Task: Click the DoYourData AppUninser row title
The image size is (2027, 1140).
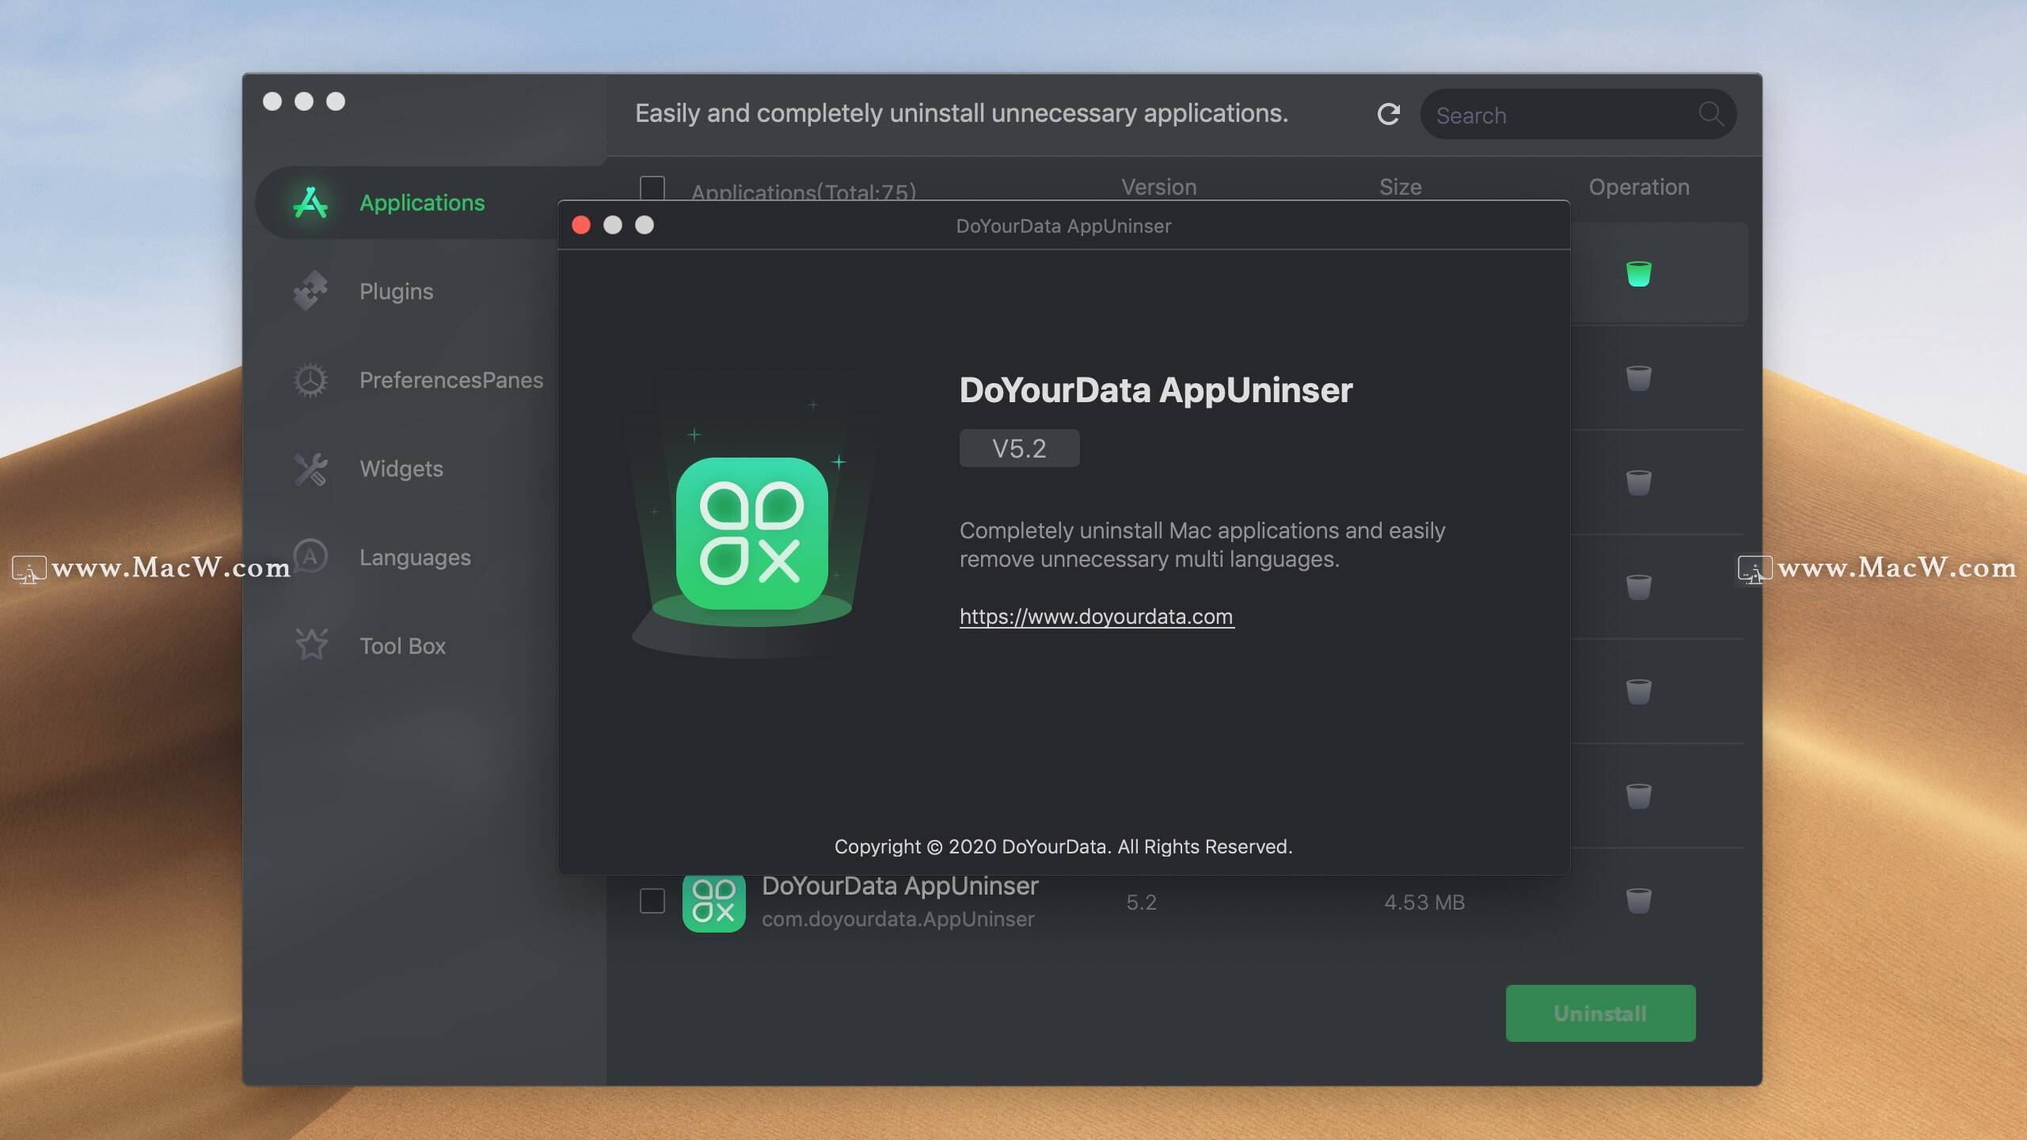Action: pos(899,886)
